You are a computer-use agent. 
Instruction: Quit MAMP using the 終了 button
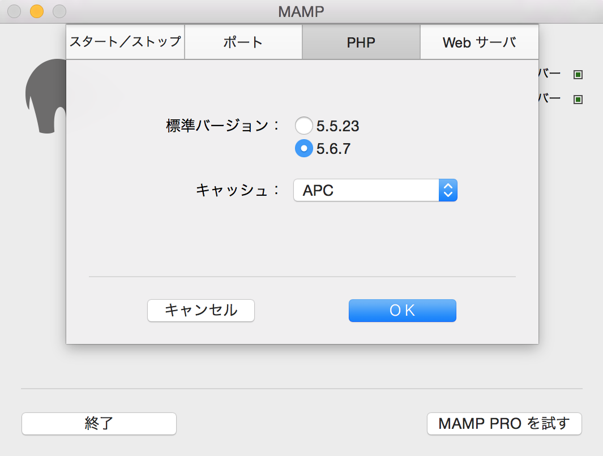(99, 424)
